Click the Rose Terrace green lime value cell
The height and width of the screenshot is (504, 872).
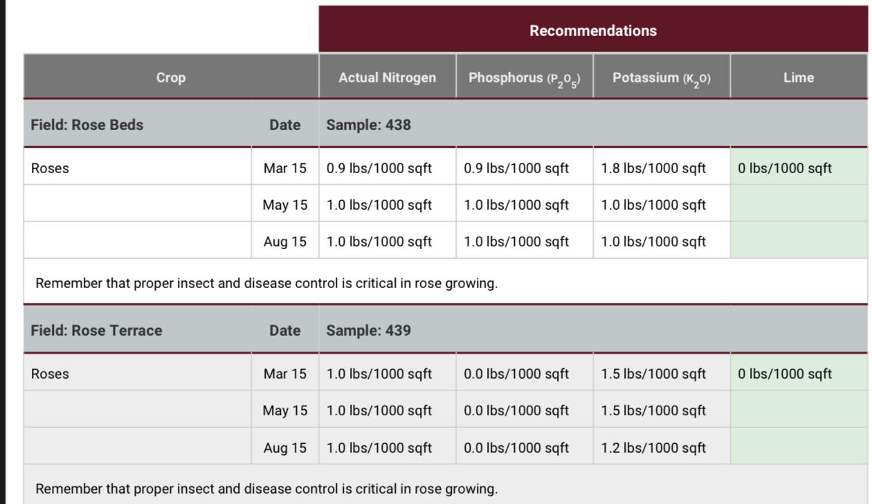[x=799, y=374]
